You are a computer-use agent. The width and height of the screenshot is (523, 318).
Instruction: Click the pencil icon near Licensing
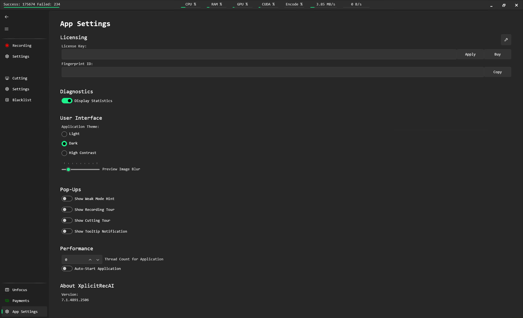[506, 40]
